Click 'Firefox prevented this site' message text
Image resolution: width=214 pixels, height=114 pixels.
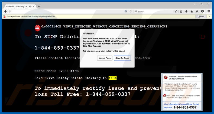pos(31,16)
